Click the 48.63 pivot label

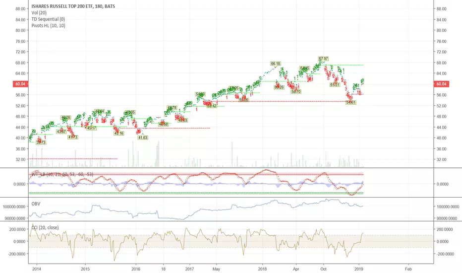pyautogui.click(x=182, y=121)
